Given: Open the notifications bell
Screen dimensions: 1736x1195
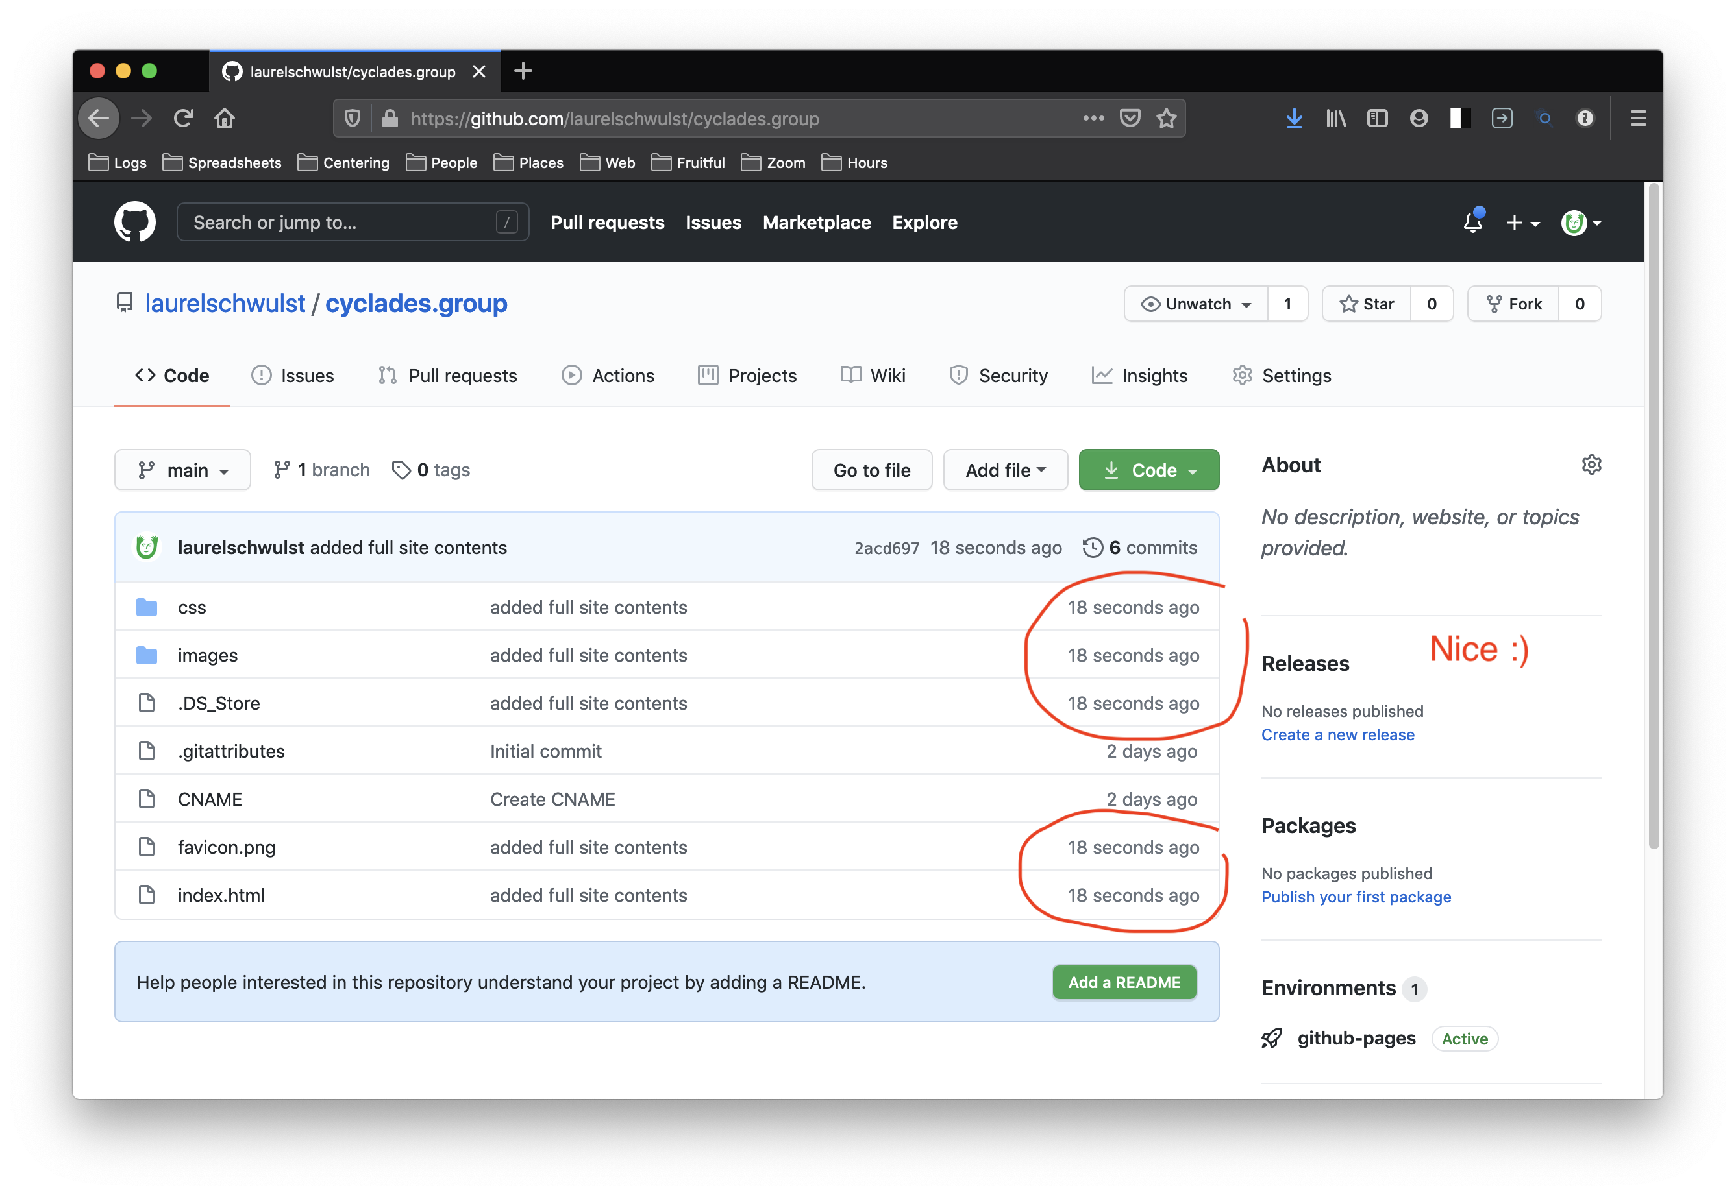Looking at the screenshot, I should 1472,223.
